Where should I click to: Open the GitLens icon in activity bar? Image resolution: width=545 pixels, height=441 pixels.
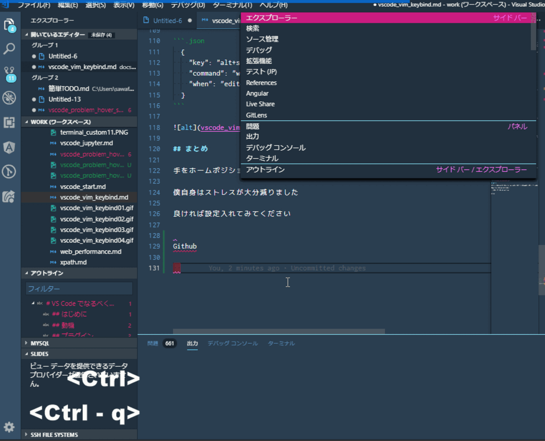pos(9,172)
